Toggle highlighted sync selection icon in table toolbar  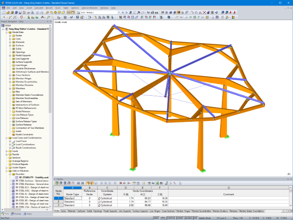click(87, 183)
